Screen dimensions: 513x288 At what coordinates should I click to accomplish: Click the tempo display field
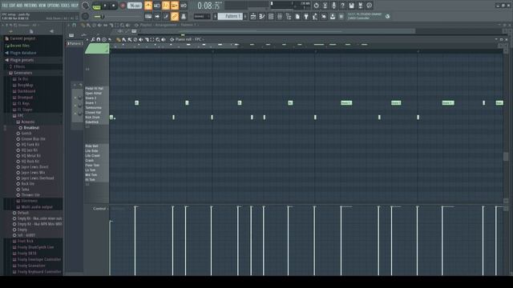coord(134,6)
